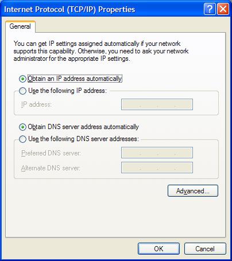
Task: Click the Preferred DNS server input box
Action: tap(157, 153)
